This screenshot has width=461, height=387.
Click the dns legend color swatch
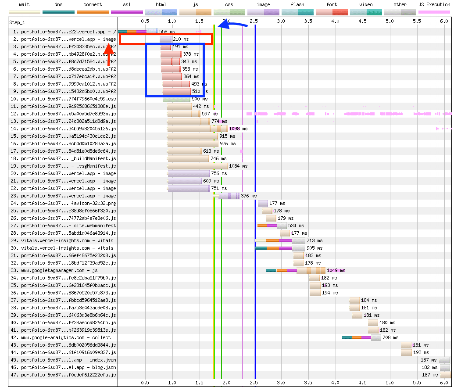click(58, 12)
